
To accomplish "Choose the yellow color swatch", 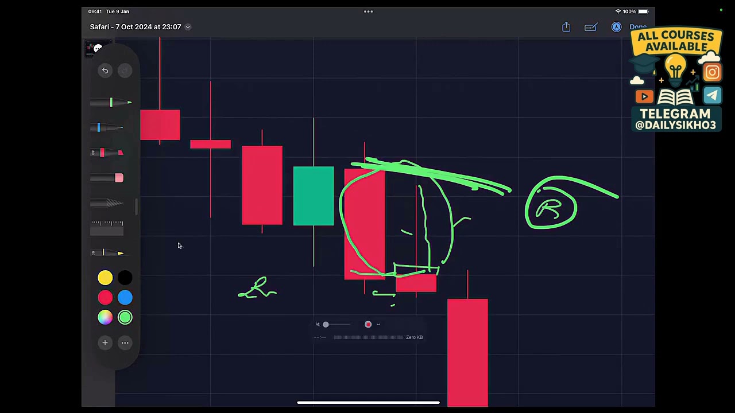I will 105,278.
